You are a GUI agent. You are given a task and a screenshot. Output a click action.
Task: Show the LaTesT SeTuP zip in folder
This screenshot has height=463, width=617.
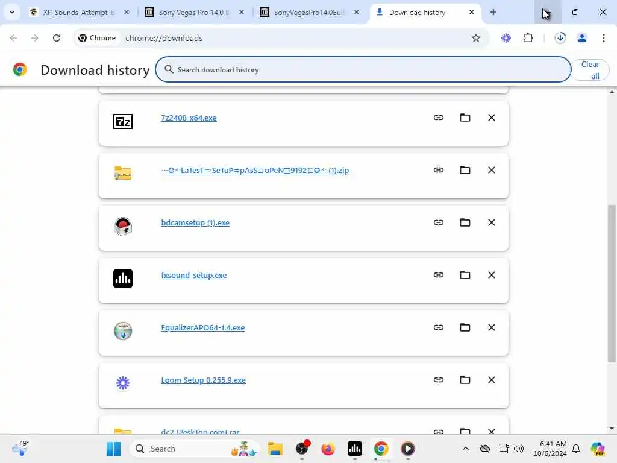[465, 170]
